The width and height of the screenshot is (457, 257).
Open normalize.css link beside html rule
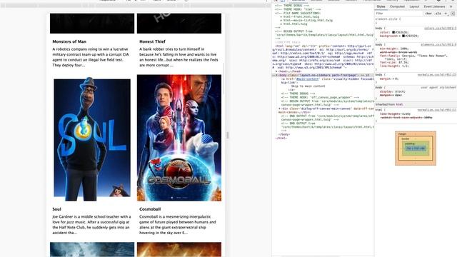coord(437,110)
